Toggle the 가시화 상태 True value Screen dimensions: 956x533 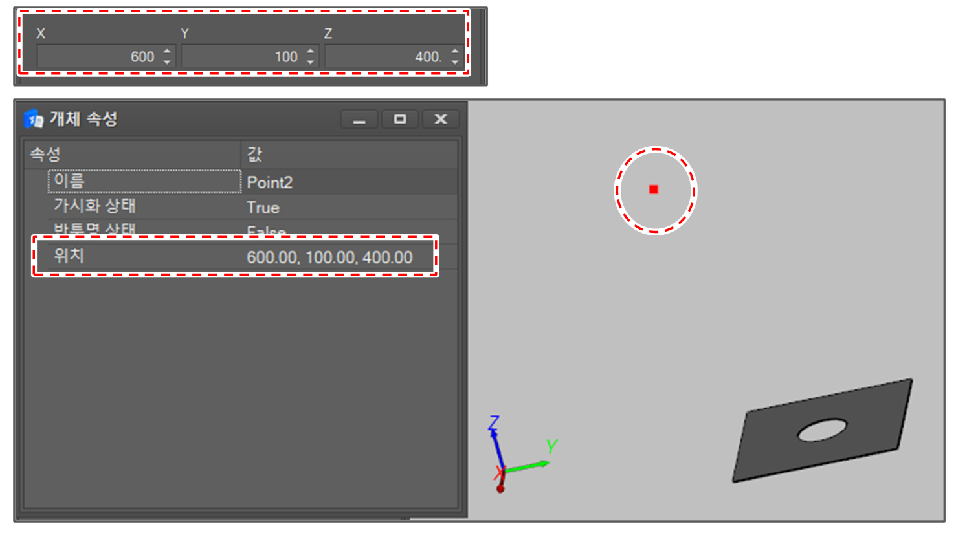[x=263, y=208]
